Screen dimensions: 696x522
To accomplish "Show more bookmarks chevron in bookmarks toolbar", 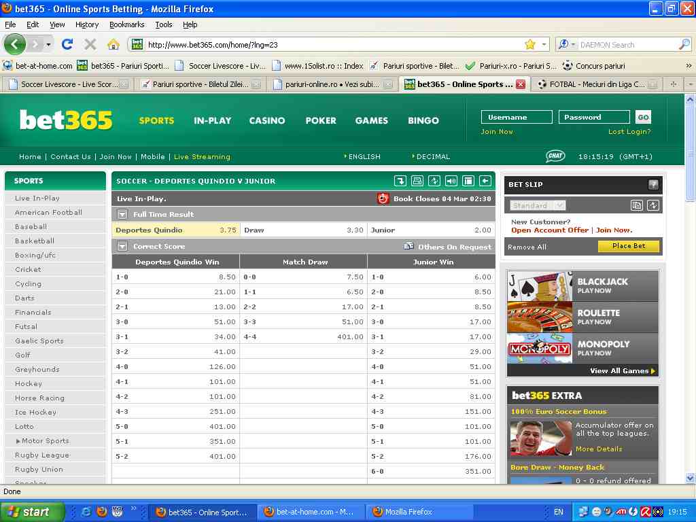I will click(x=689, y=66).
